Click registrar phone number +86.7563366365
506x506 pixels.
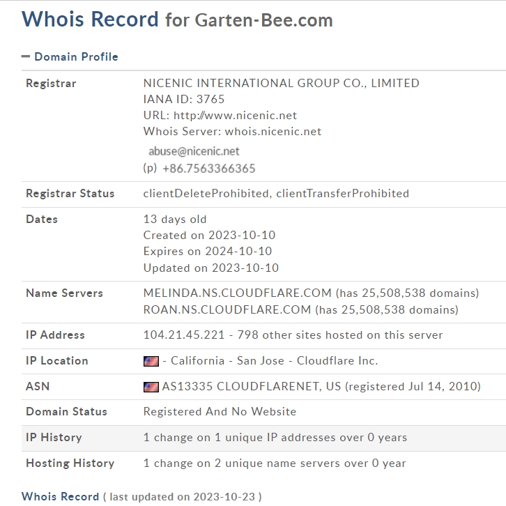coord(209,169)
